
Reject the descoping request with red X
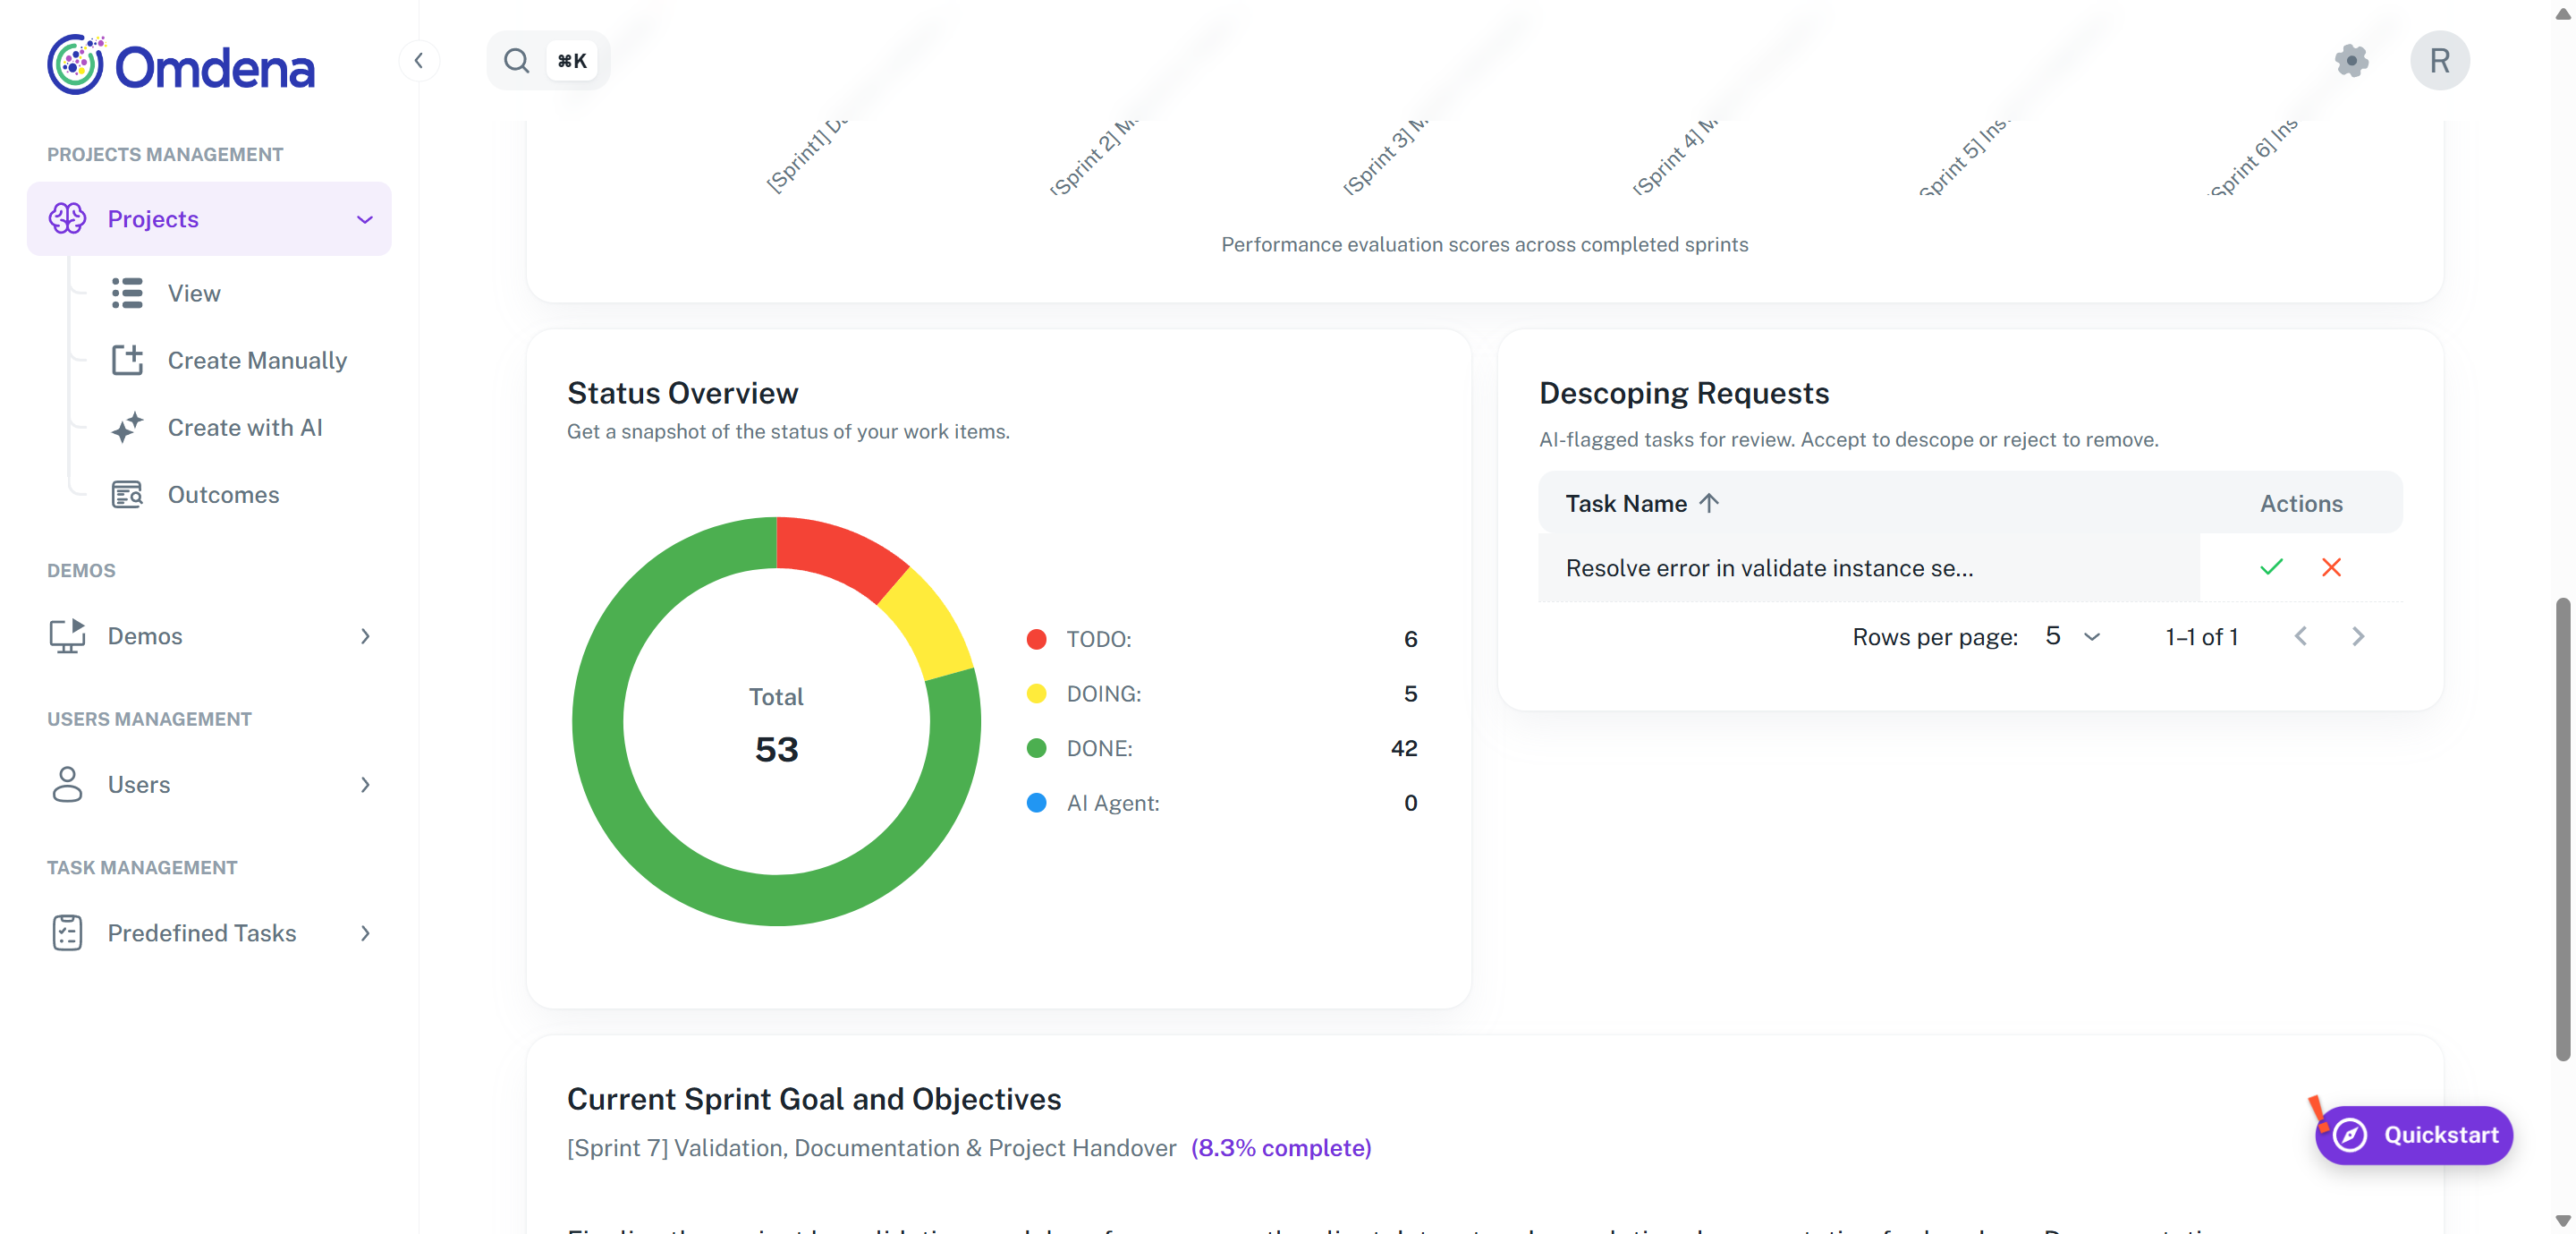[2331, 567]
